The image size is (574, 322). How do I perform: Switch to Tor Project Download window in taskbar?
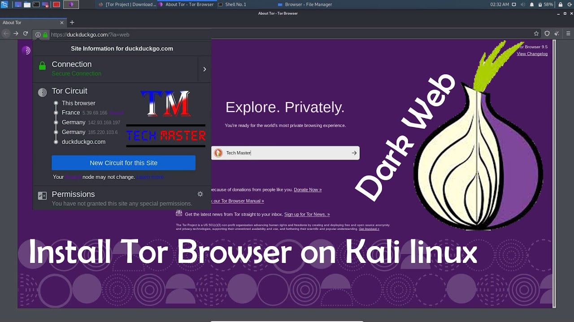[x=128, y=4]
